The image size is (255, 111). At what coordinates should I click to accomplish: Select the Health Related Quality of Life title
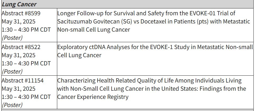pyautogui.click(x=152, y=89)
